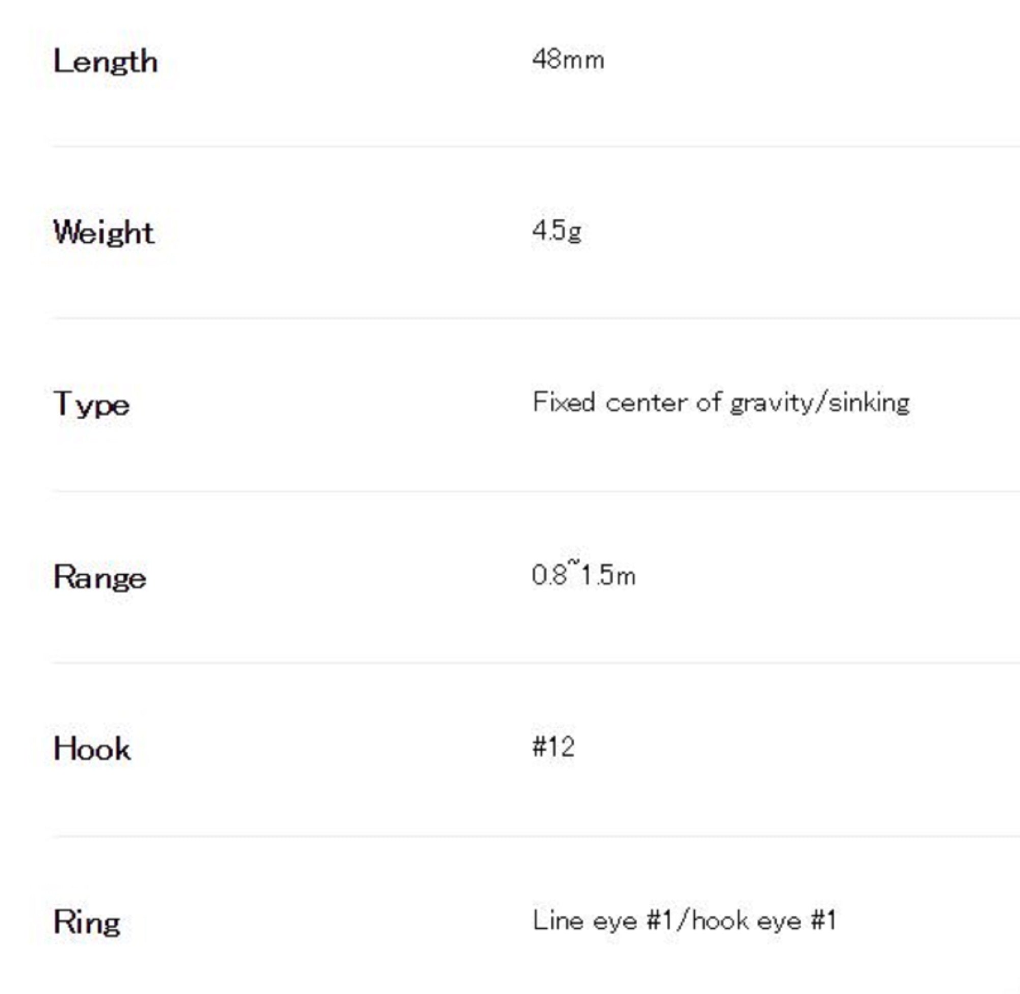Select the 4.5g weight value

point(556,230)
